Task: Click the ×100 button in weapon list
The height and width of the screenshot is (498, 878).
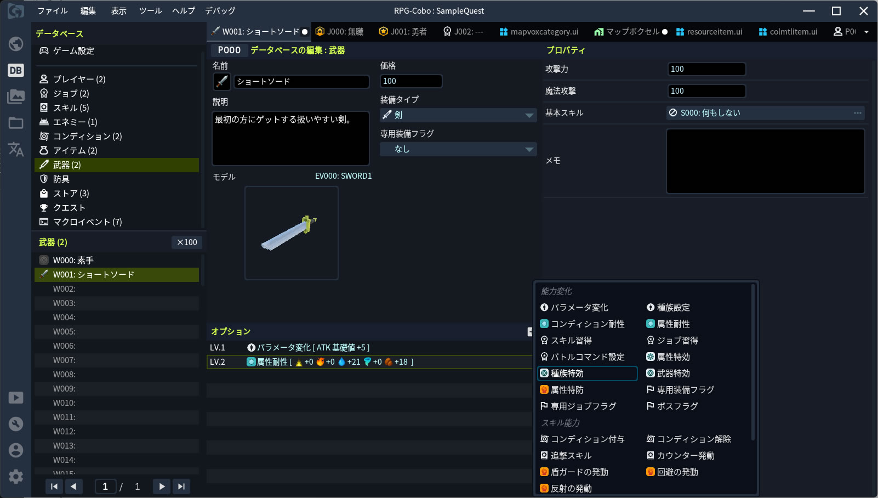Action: (187, 242)
